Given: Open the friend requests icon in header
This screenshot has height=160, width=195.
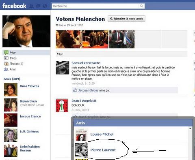Looking at the screenshot, I should (x=32, y=6).
